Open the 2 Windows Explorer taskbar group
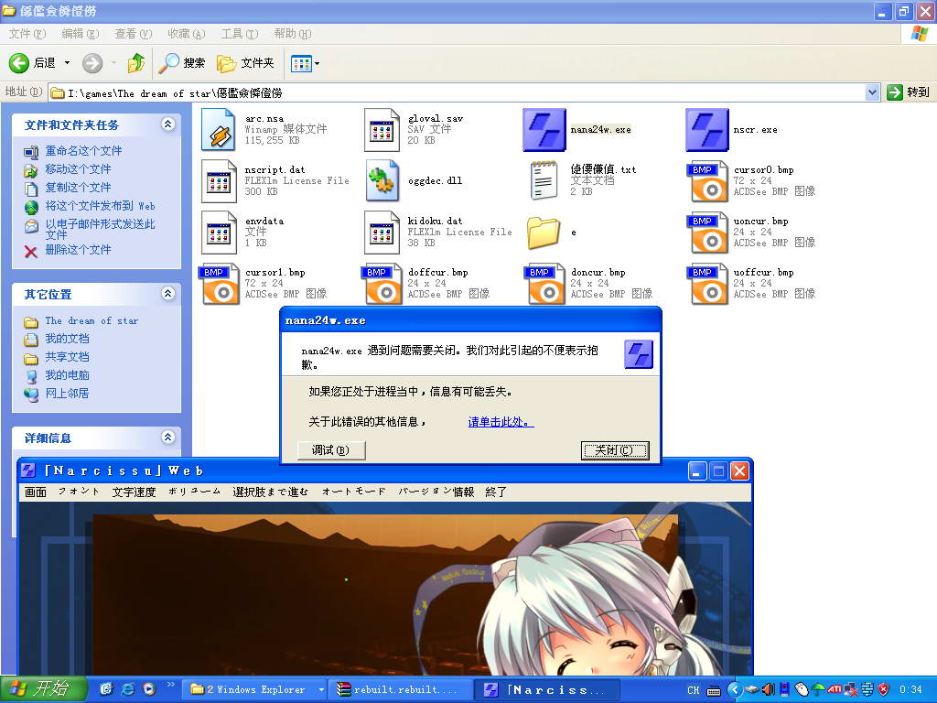Screen dimensions: 937x703 coord(256,690)
